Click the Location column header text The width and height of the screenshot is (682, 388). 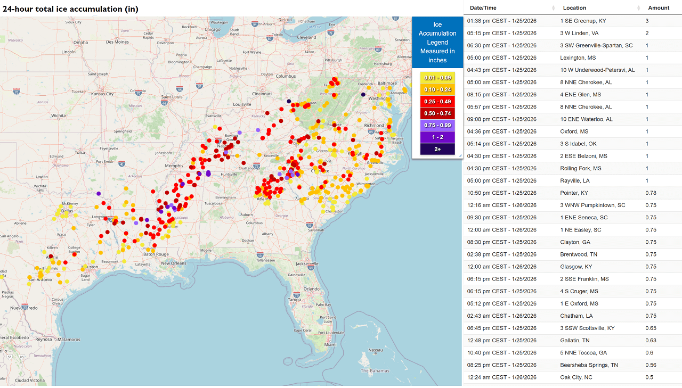(574, 8)
